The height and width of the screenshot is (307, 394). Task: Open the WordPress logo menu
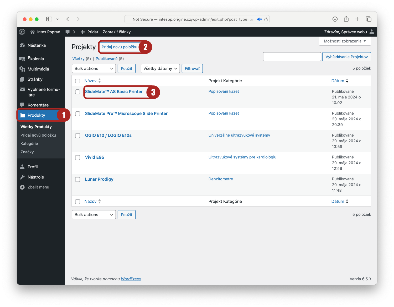click(22, 32)
